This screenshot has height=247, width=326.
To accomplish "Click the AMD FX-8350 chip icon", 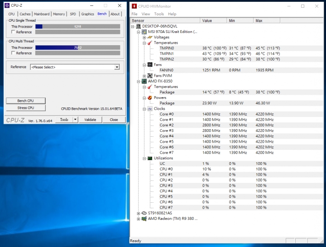I will point(144,81).
